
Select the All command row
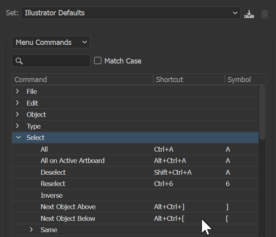(x=135, y=149)
